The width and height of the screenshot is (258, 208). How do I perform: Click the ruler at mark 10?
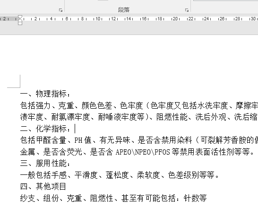click(98, 19)
